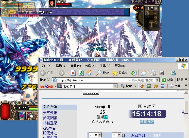
Task: Click the Search magnifier toolbar button
Action: pyautogui.click(x=102, y=73)
